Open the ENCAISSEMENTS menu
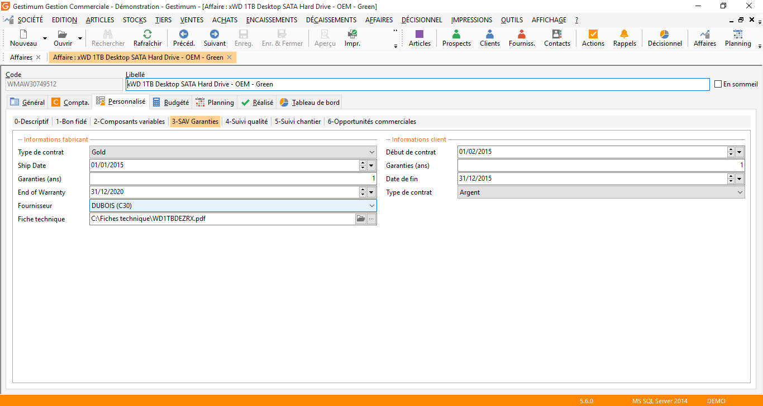 pyautogui.click(x=271, y=20)
